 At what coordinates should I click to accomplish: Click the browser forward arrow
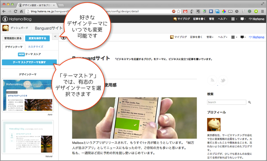coord(10,11)
